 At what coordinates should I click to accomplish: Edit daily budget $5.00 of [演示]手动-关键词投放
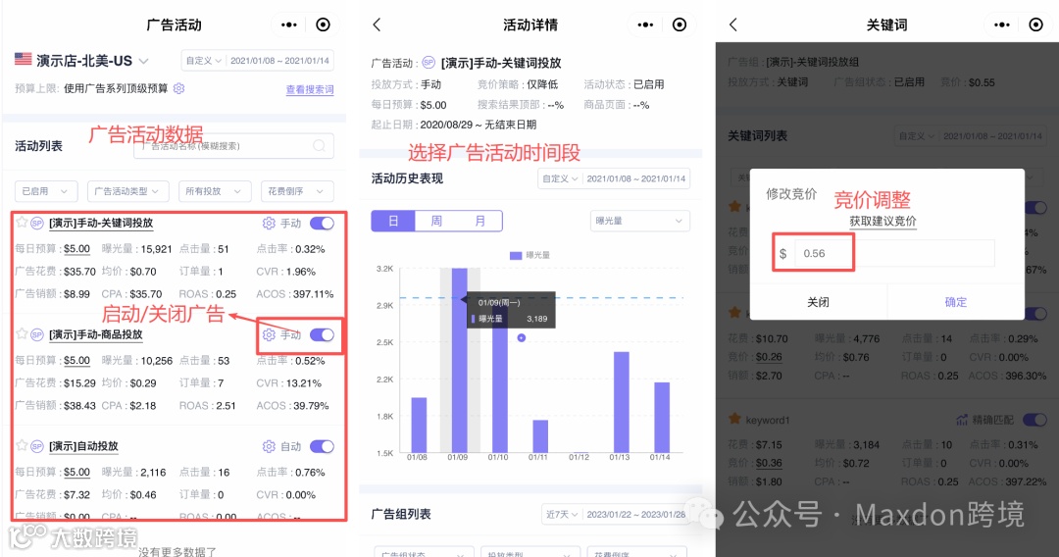tap(77, 248)
